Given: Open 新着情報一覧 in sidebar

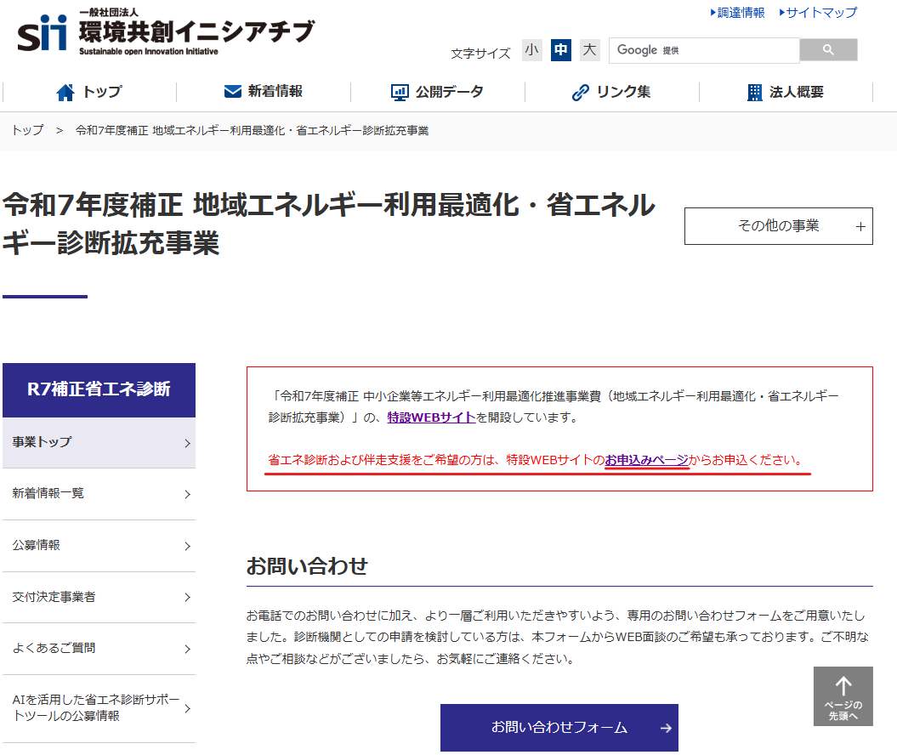Looking at the screenshot, I should tap(99, 494).
